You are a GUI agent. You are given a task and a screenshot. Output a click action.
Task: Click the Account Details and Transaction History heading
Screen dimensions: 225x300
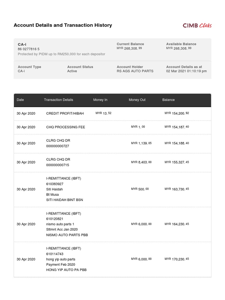[x=63, y=25]
